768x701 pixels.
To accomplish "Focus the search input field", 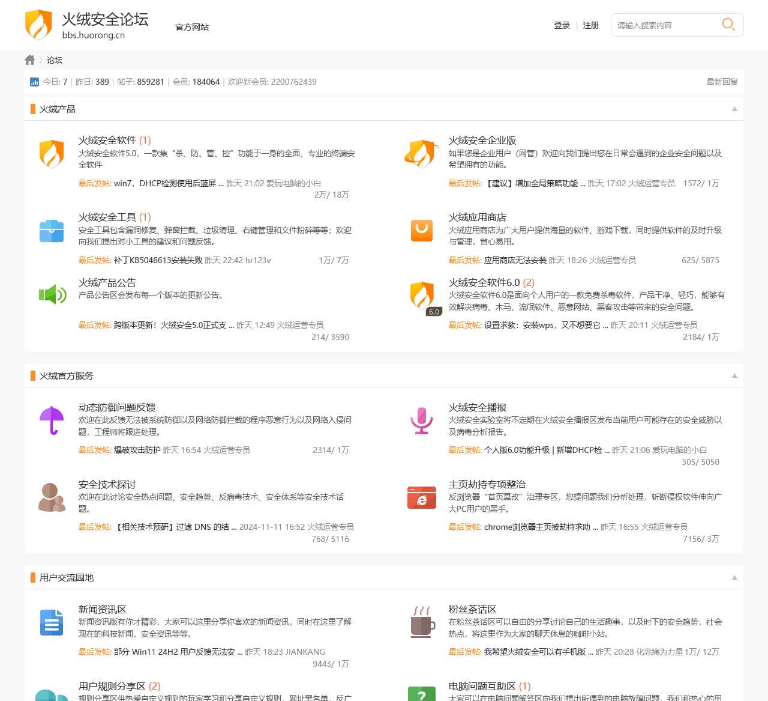I will click(666, 25).
